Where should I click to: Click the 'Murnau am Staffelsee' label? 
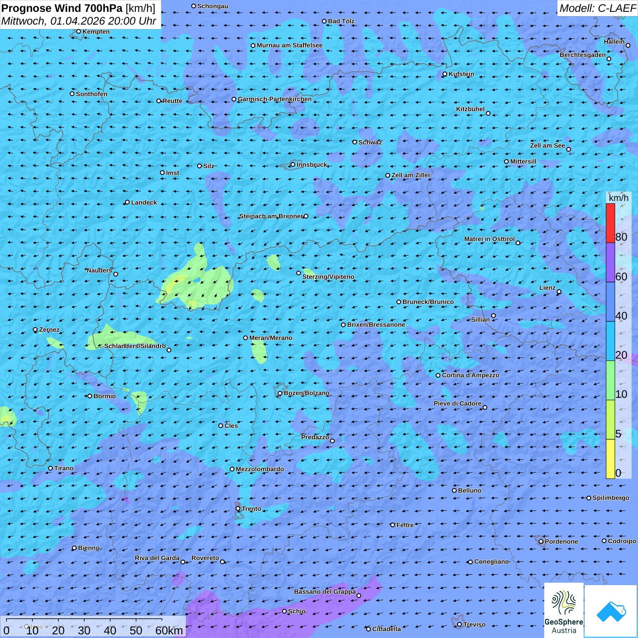tap(289, 45)
